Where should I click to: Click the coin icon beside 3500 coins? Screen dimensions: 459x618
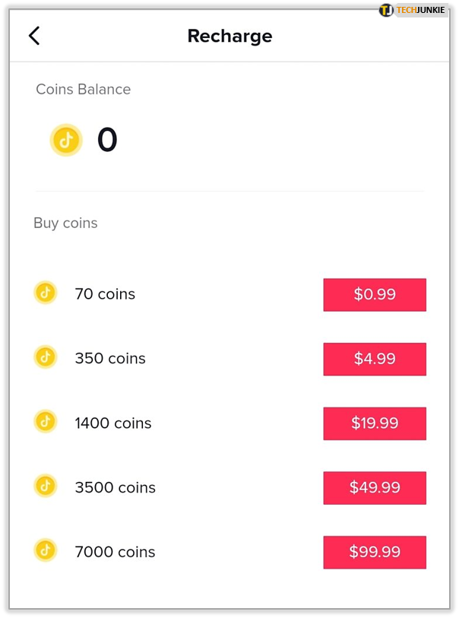[x=45, y=487]
